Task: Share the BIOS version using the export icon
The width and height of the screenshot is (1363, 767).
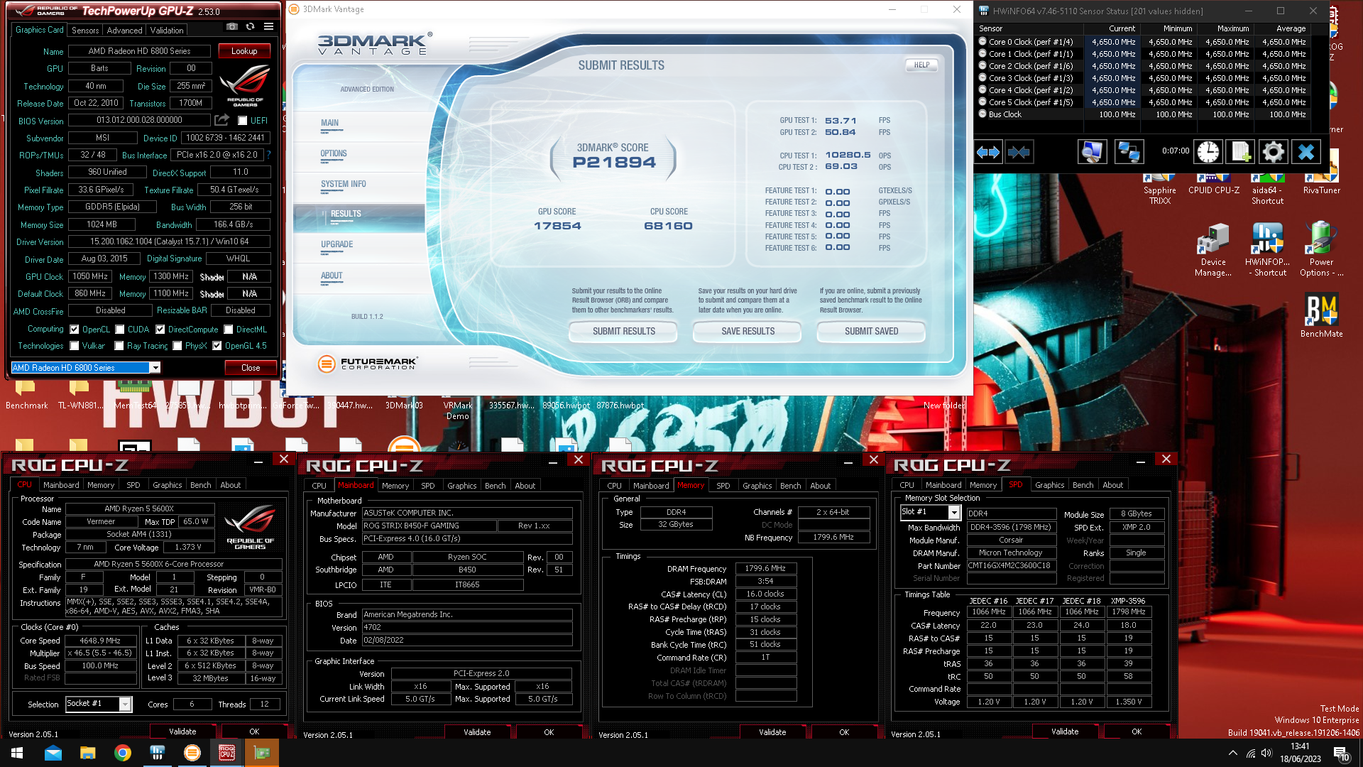Action: click(222, 120)
